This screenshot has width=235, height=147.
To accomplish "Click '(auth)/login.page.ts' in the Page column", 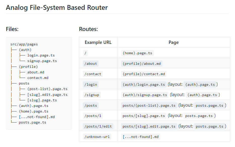I will pyautogui.click(x=144, y=85).
